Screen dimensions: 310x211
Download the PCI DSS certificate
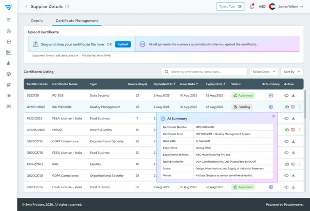(293, 95)
